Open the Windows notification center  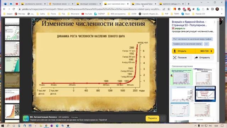222,126
